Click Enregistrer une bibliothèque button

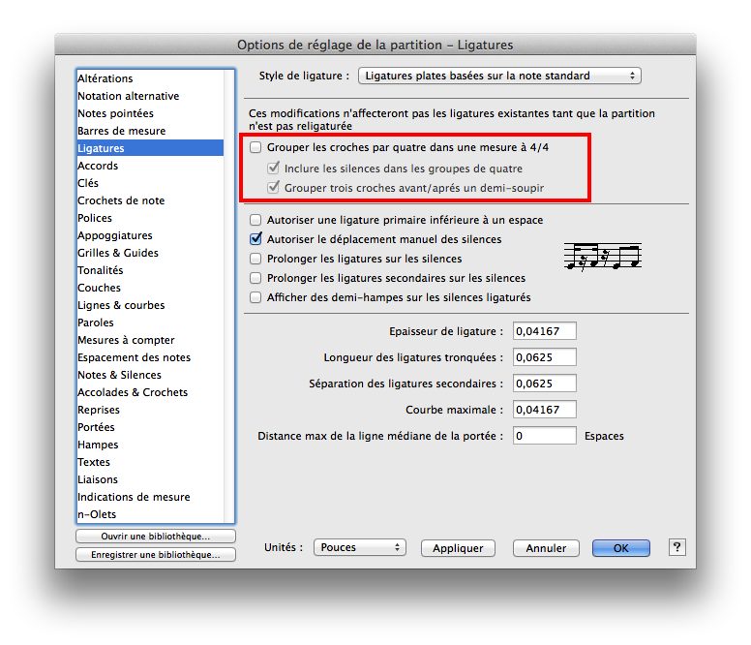coord(155,555)
